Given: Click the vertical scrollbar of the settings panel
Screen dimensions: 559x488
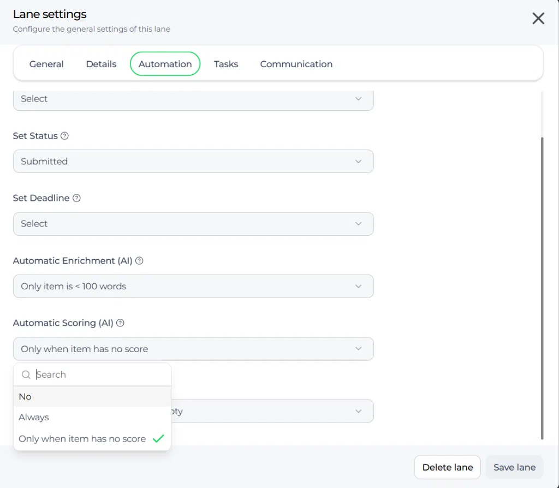Looking at the screenshot, I should [542, 288].
